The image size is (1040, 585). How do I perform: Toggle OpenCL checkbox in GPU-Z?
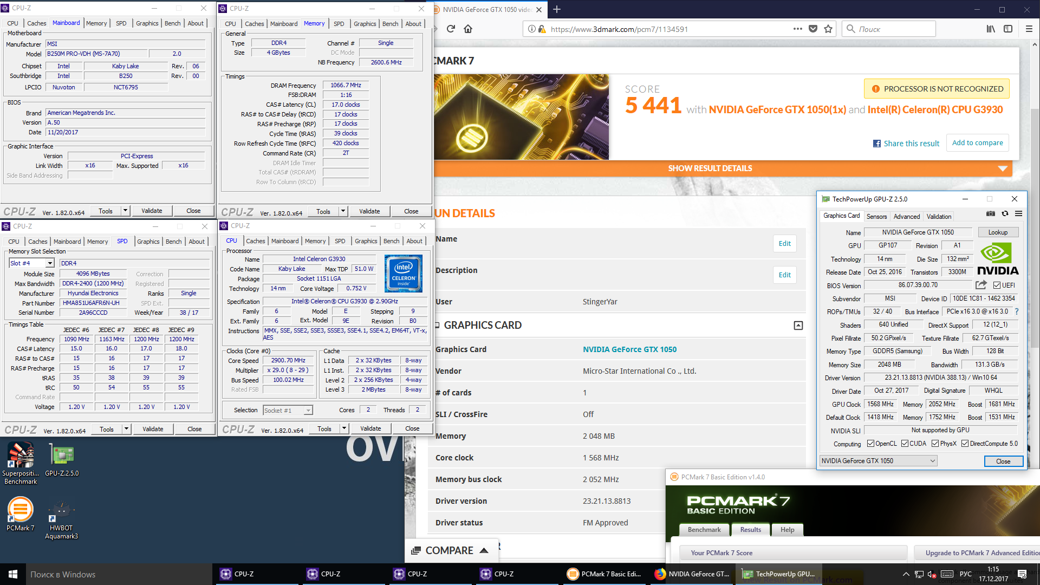(x=870, y=444)
